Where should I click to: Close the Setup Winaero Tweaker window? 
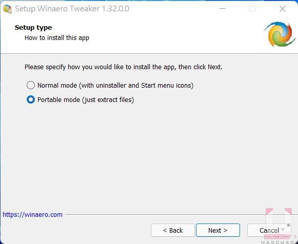[283, 9]
